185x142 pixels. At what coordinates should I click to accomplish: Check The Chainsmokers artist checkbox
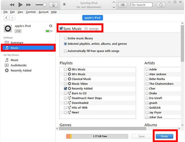tap(147, 84)
